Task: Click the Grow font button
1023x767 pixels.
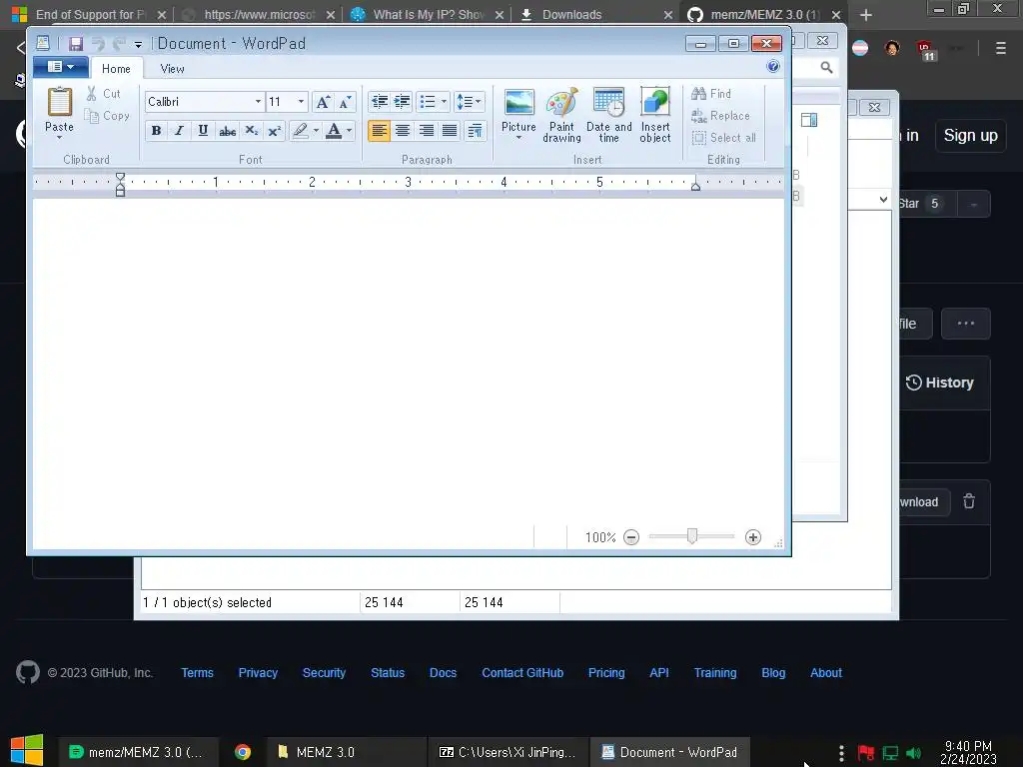Action: [x=323, y=102]
